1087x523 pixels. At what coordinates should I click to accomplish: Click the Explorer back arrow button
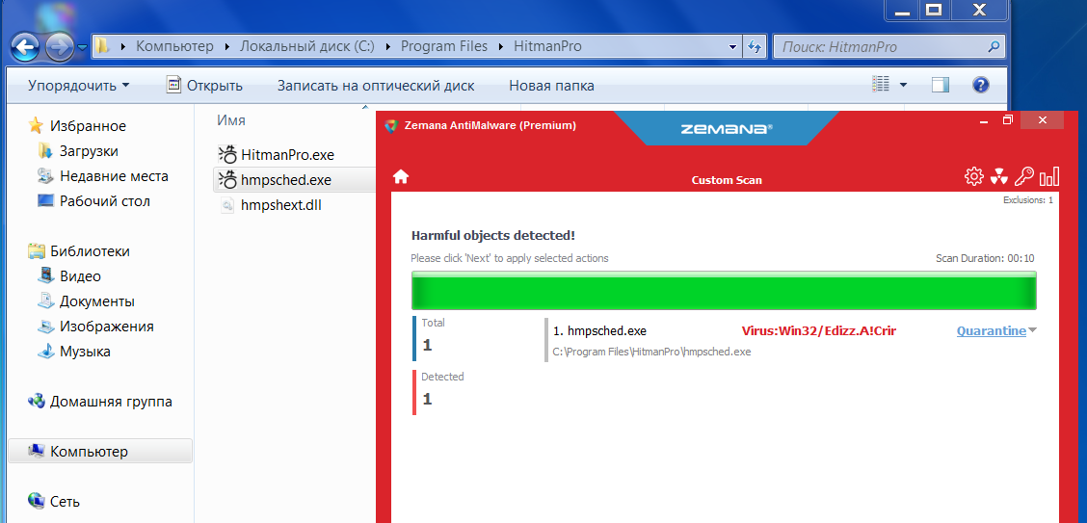[26, 47]
